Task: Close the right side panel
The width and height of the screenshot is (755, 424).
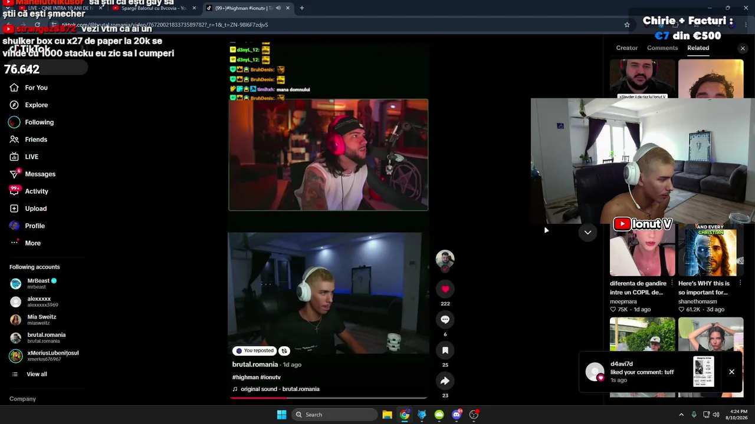Action: (743, 48)
